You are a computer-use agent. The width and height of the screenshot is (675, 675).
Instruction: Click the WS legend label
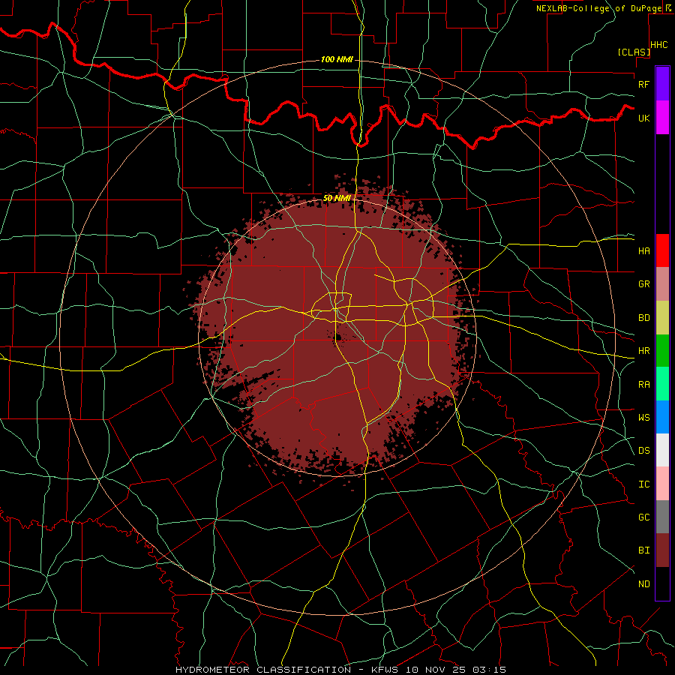tap(643, 418)
